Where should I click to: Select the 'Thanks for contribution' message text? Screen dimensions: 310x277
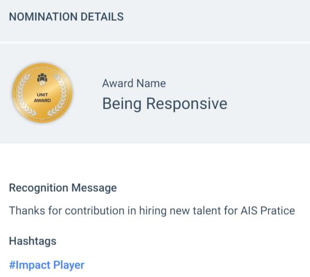click(x=152, y=210)
